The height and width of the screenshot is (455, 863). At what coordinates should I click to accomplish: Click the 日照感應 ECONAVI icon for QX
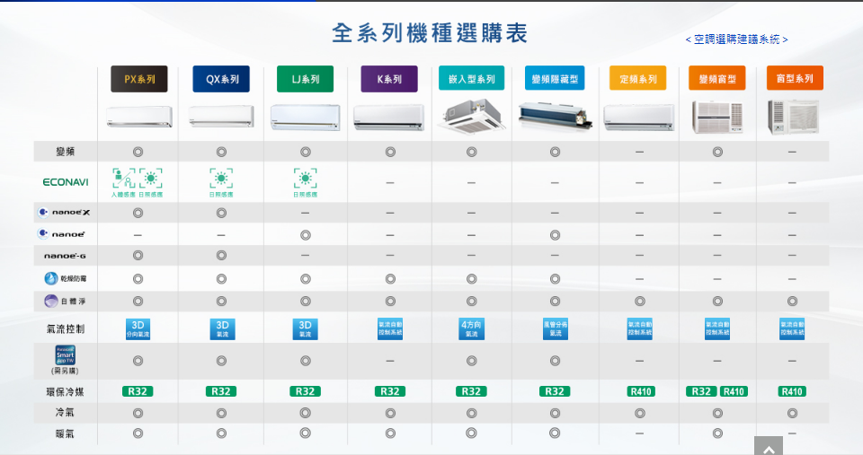221,182
